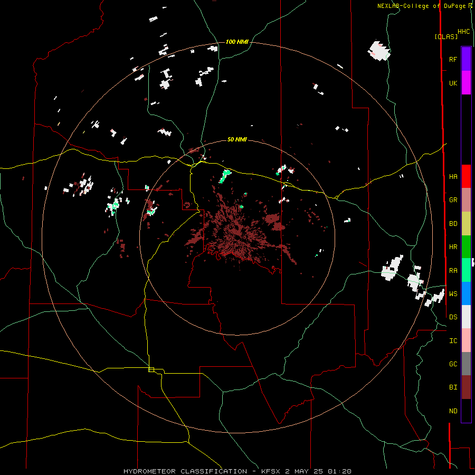Click the 100 NMI range ring label

click(237, 42)
